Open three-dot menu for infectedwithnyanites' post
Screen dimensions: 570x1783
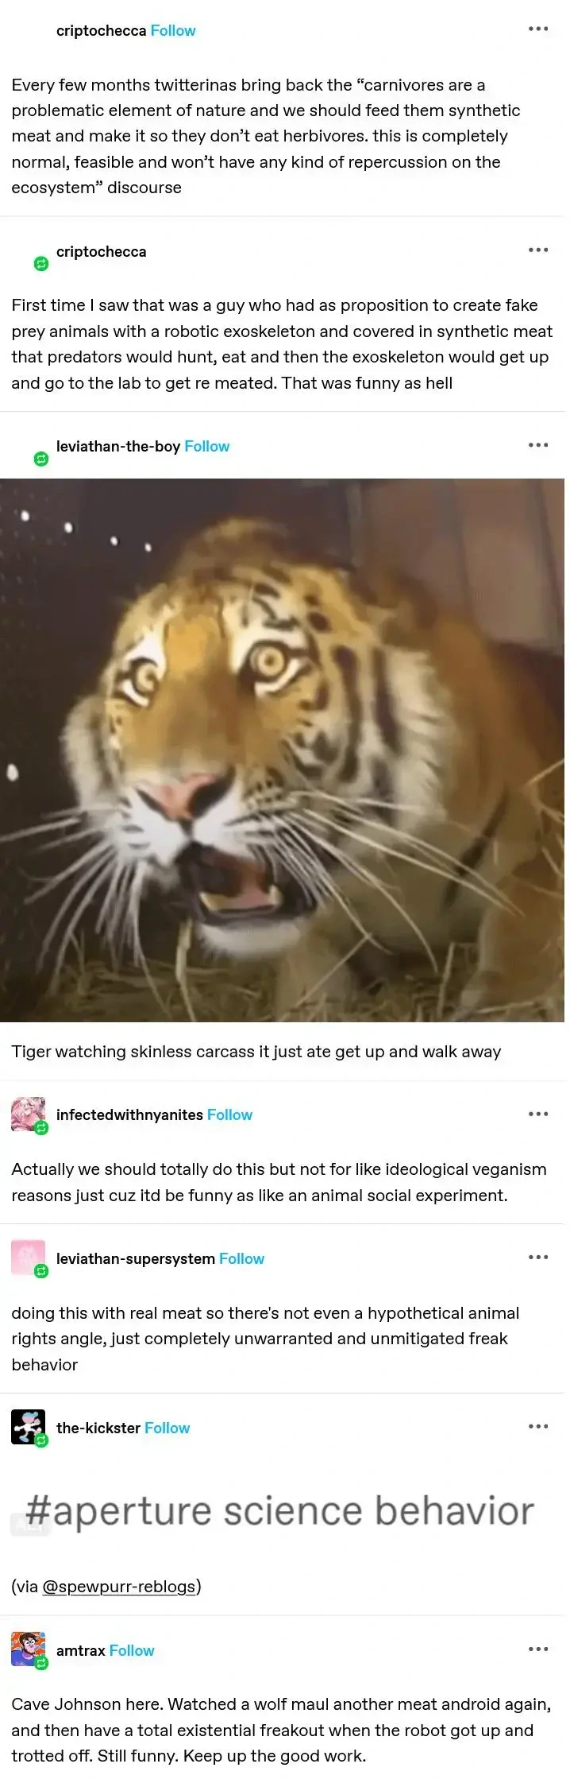(538, 1114)
